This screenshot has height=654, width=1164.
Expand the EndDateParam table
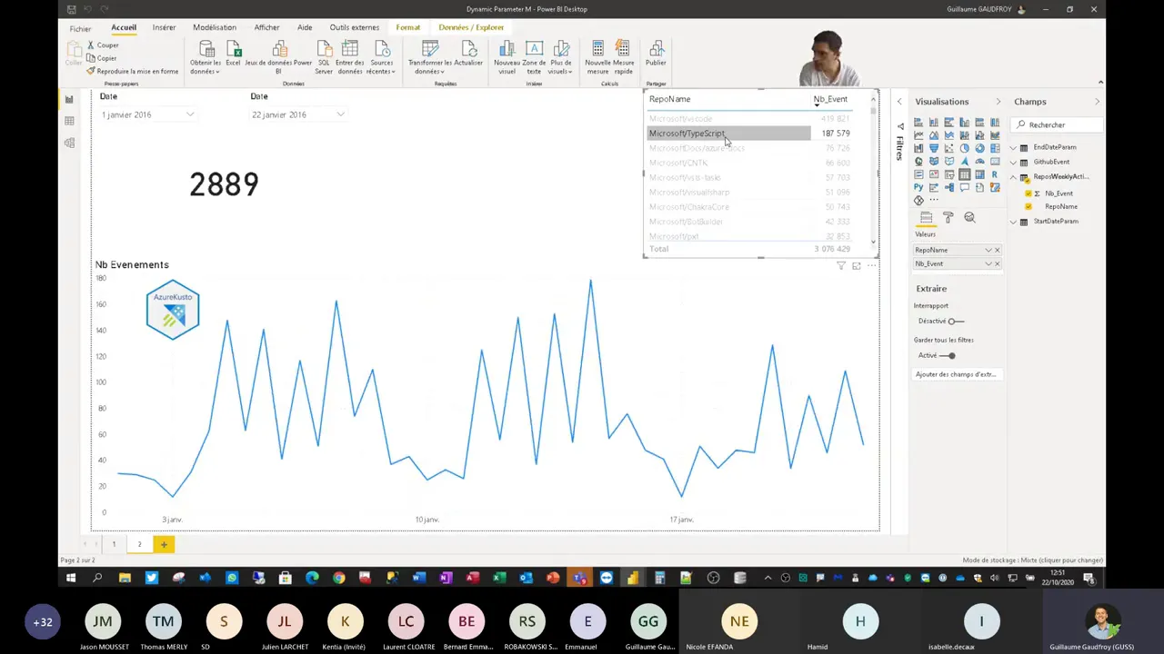pos(1014,147)
